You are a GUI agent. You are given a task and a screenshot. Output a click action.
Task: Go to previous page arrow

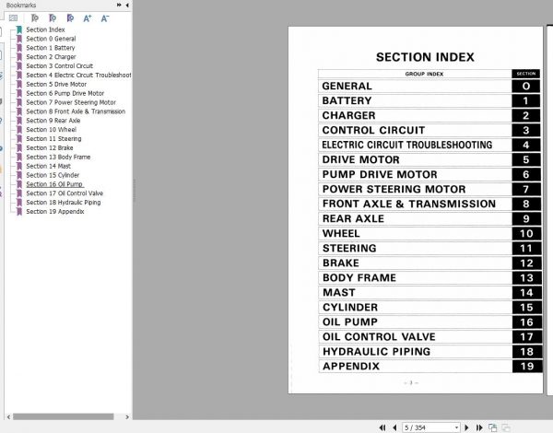(394, 427)
